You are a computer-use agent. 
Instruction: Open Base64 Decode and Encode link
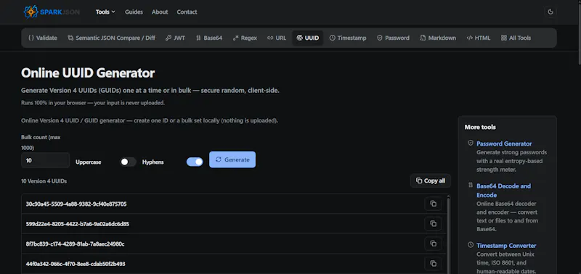click(x=503, y=191)
